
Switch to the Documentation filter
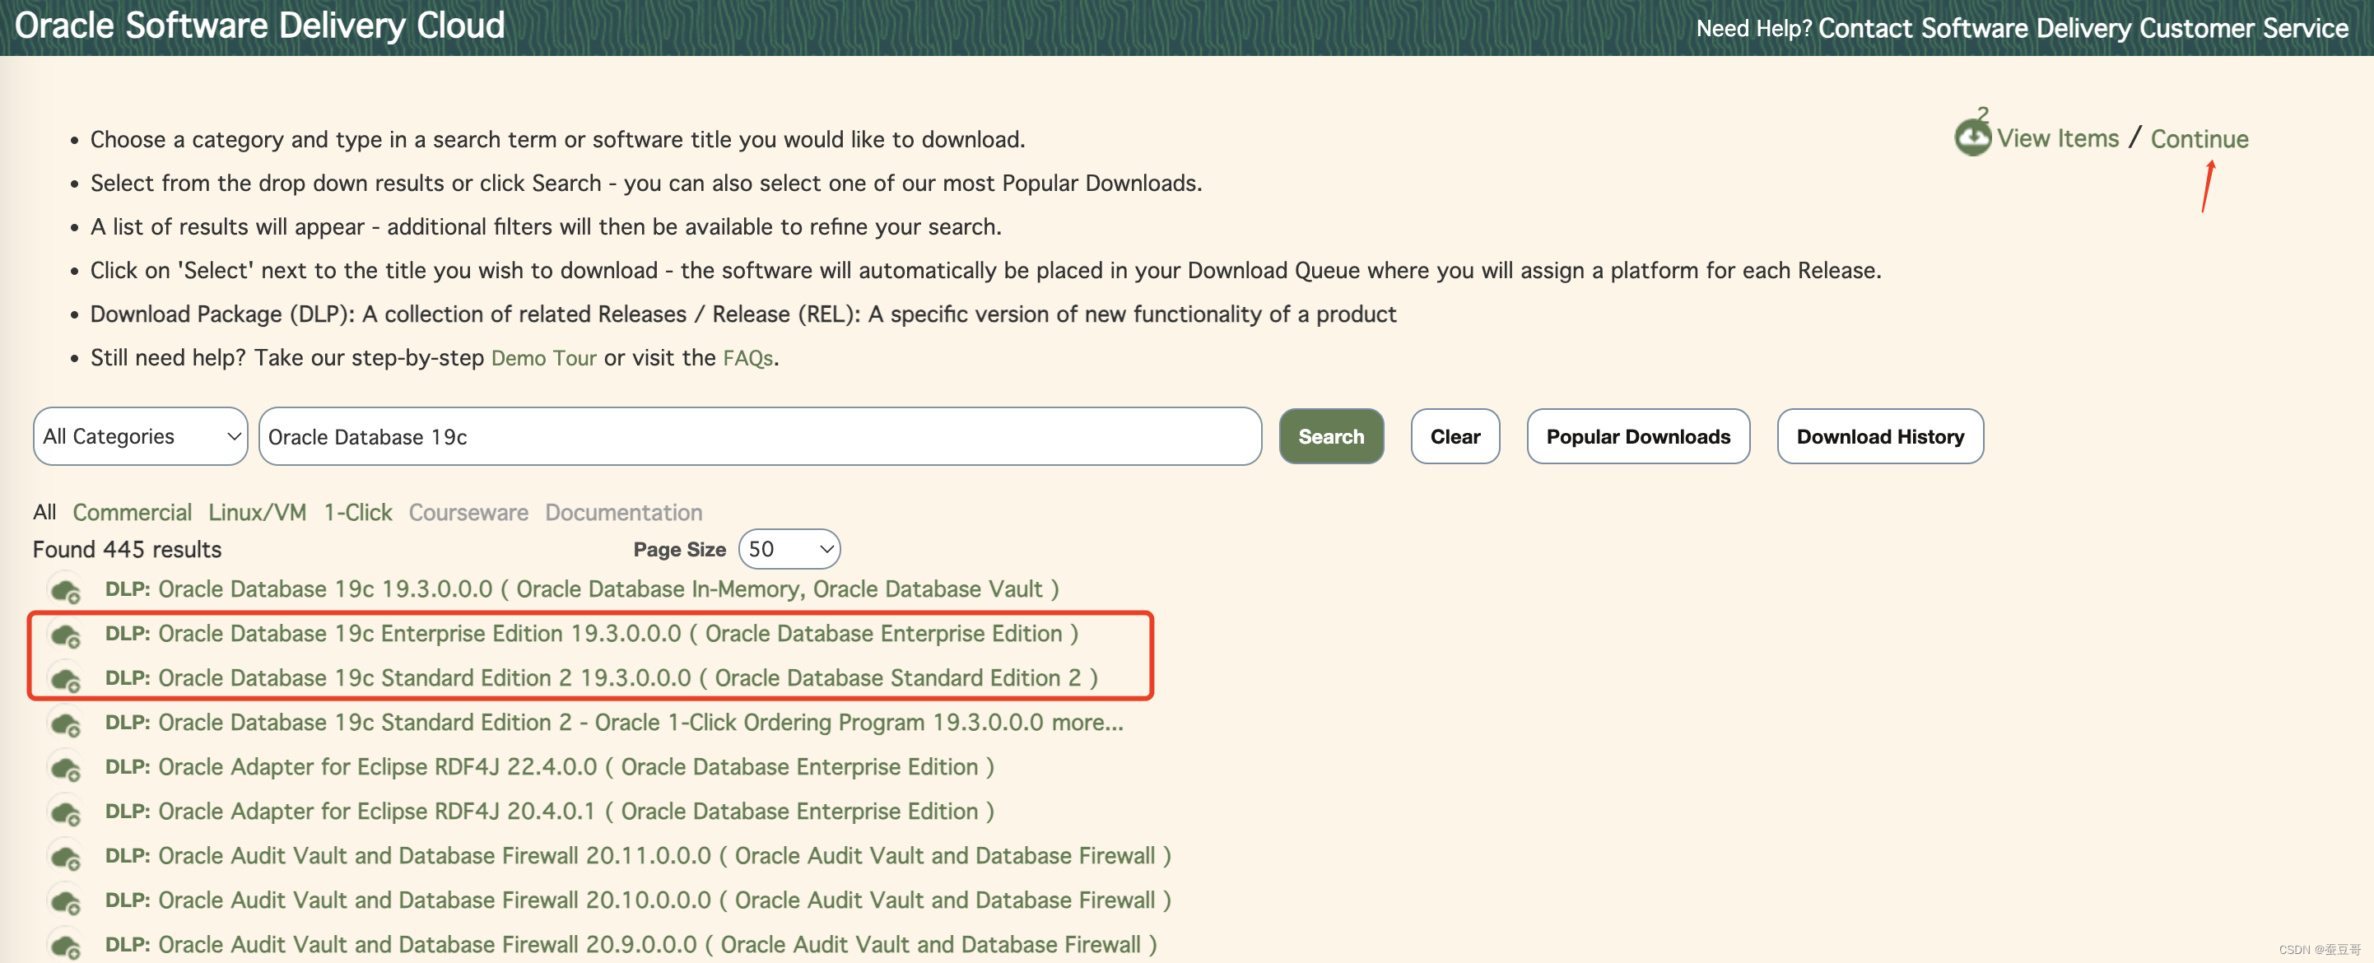624,513
